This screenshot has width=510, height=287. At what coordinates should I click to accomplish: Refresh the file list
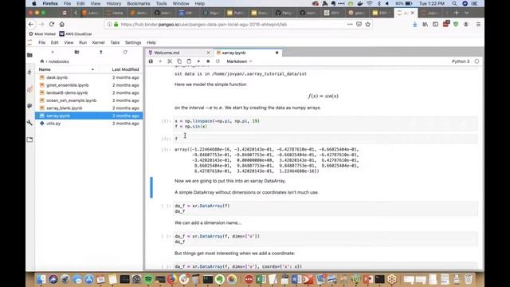125,52
